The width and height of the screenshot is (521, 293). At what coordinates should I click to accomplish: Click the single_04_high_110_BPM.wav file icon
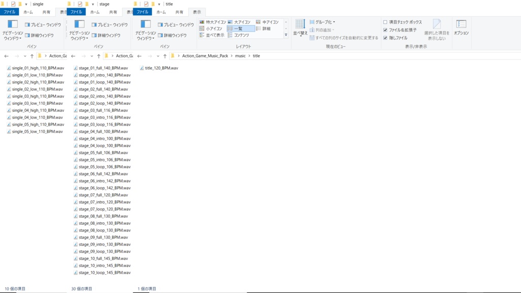coord(9,110)
